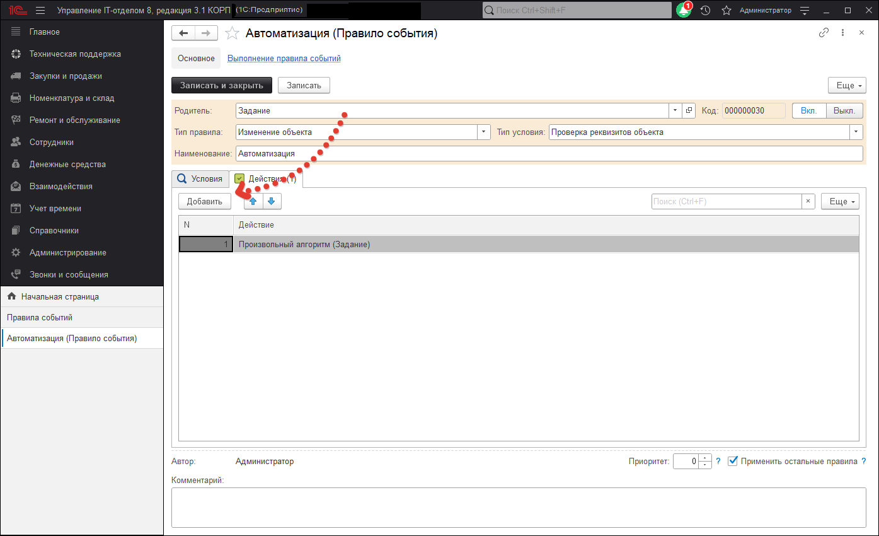Image resolution: width=879 pixels, height=536 pixels.
Task: Expand the 'Тип условия' dropdown
Action: pos(856,132)
